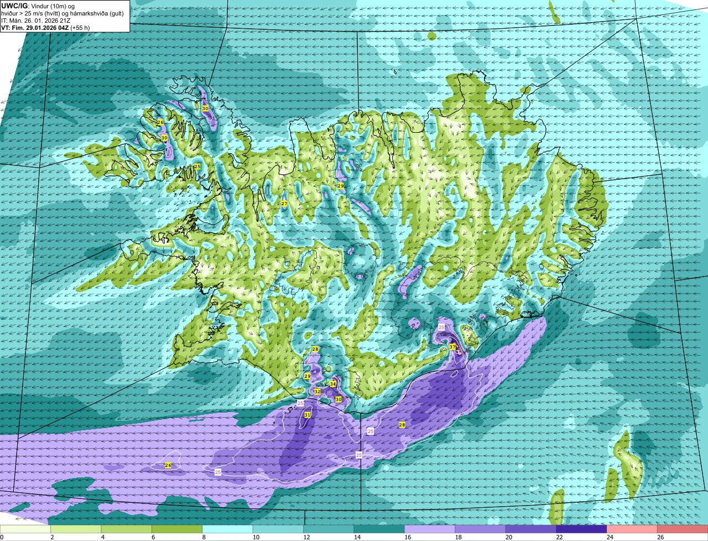This screenshot has width=708, height=541.
Task: Pick the 10–12 m/s turquoise swatch
Action: click(x=278, y=529)
